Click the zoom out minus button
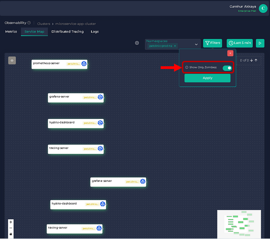The image size is (270, 239). [x=11, y=228]
